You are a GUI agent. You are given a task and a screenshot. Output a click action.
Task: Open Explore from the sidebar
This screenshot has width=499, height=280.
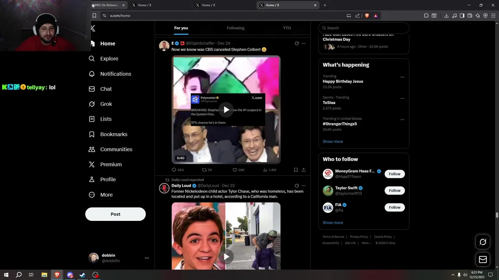[x=104, y=59]
